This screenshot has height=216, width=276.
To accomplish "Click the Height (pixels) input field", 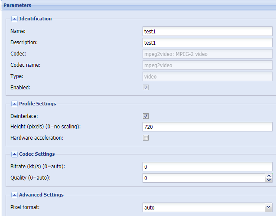I will [207, 127].
